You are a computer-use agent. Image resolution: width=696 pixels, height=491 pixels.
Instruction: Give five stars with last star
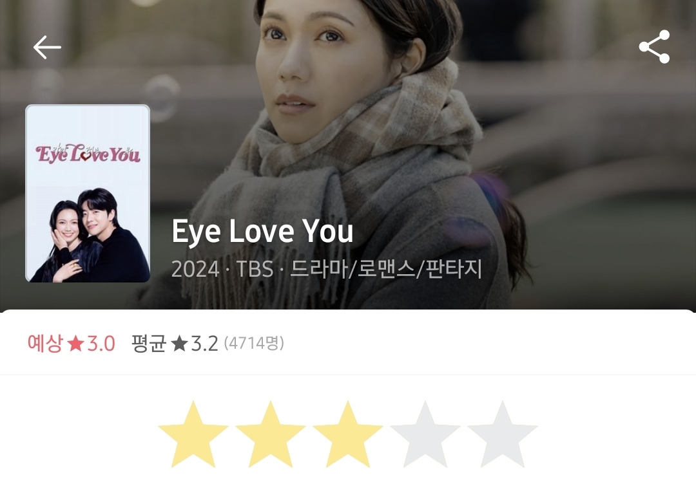502,434
